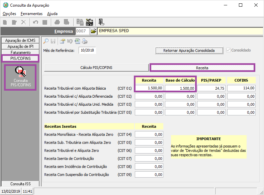Click the Mês de Referência field 10/2018

(87, 50)
